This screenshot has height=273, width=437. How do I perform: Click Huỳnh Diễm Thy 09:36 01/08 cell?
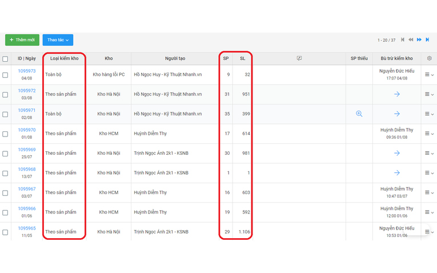click(x=396, y=134)
